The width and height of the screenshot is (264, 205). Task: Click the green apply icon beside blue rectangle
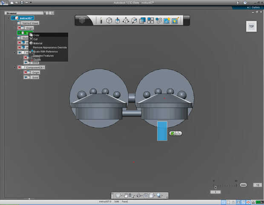tap(172, 134)
